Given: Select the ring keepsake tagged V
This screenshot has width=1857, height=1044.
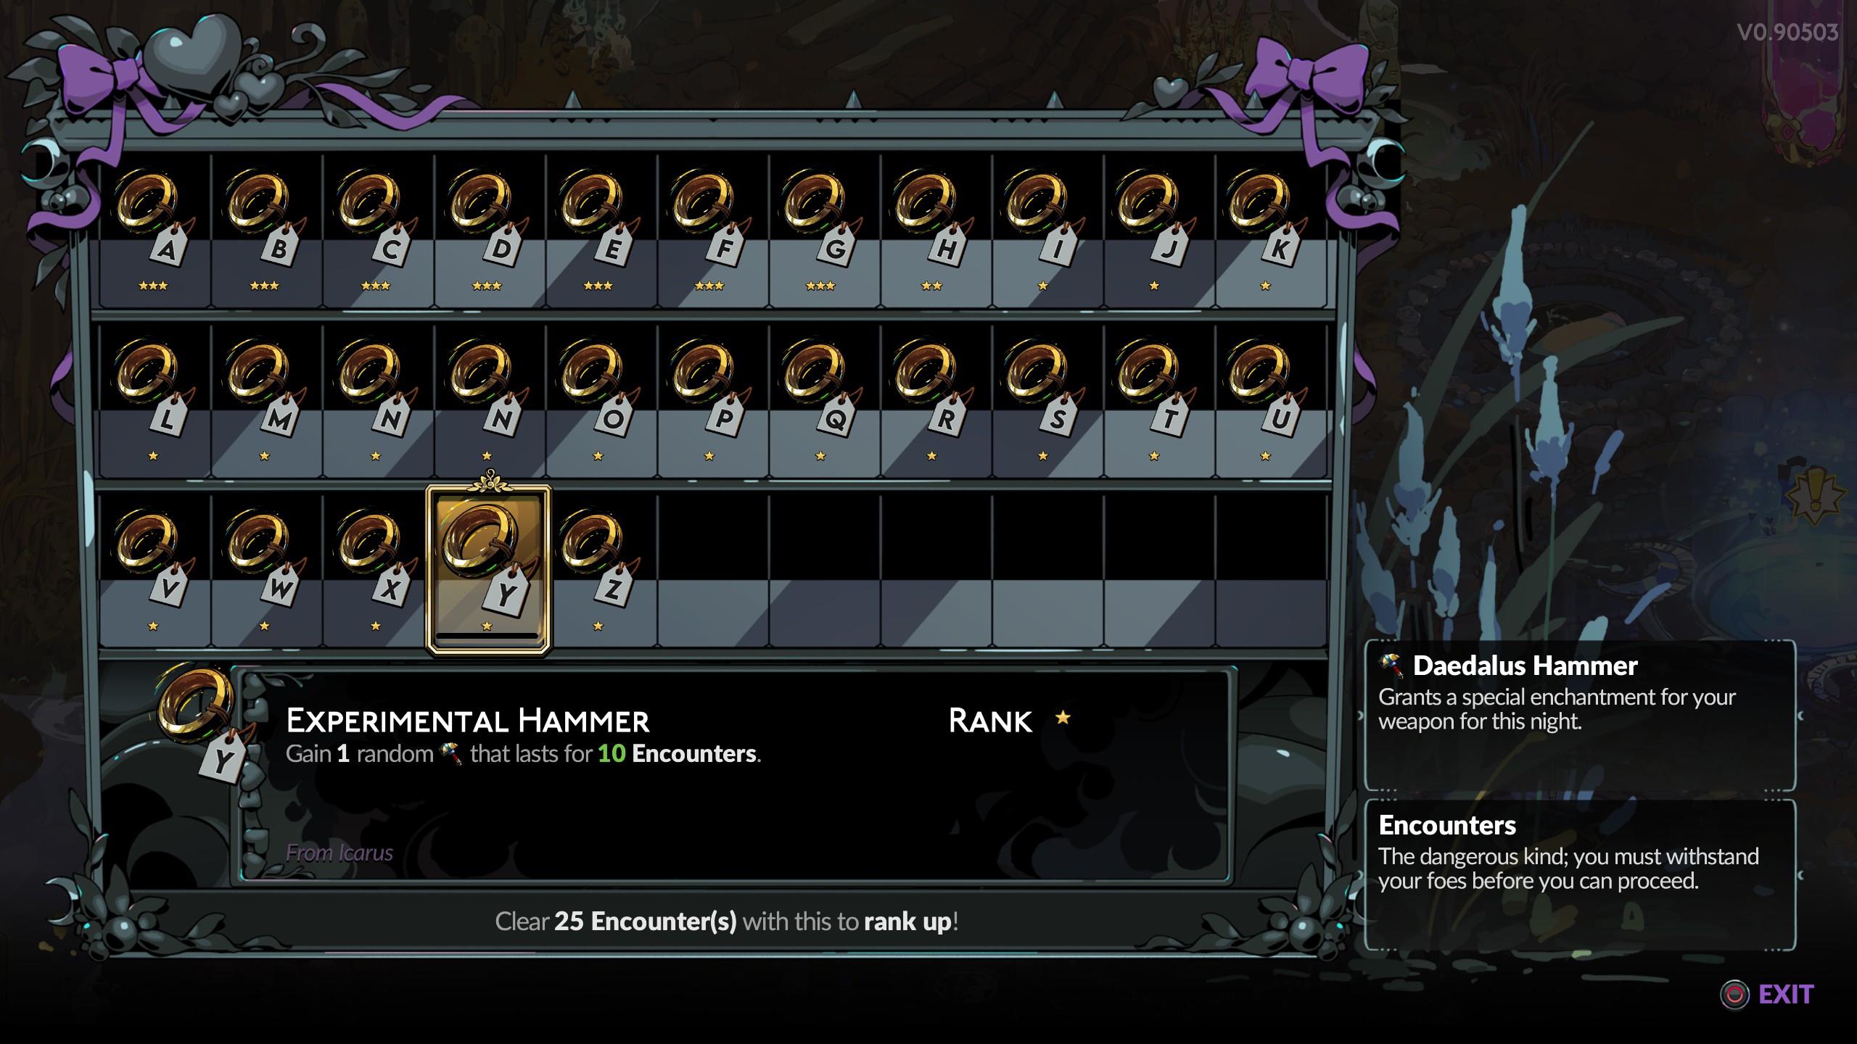Looking at the screenshot, I should (154, 571).
